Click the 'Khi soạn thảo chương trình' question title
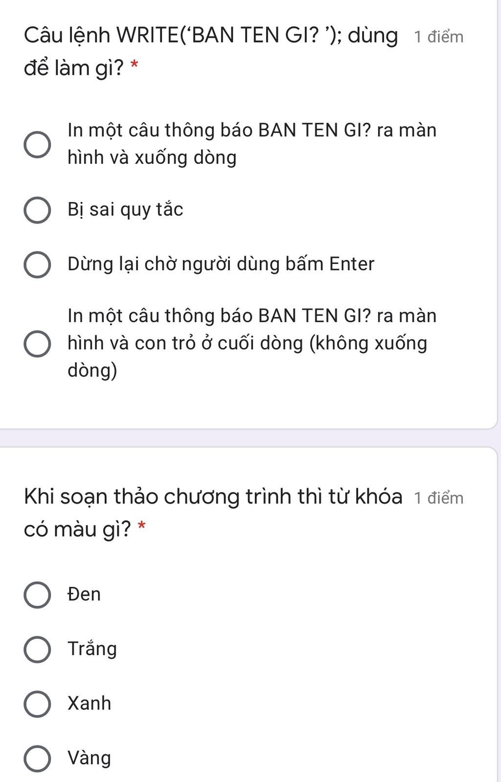501x782 pixels. (213, 512)
